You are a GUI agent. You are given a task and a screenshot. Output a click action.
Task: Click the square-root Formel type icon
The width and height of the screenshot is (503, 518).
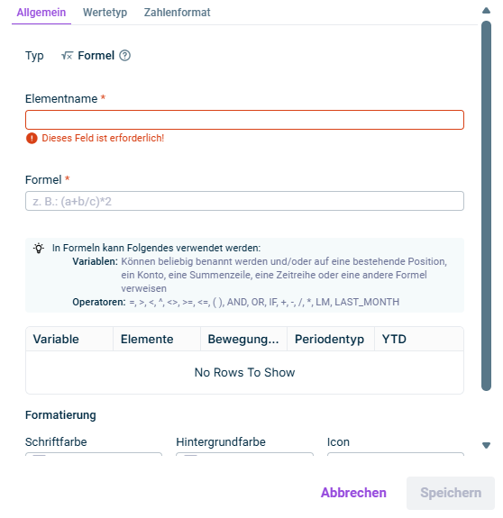point(67,56)
